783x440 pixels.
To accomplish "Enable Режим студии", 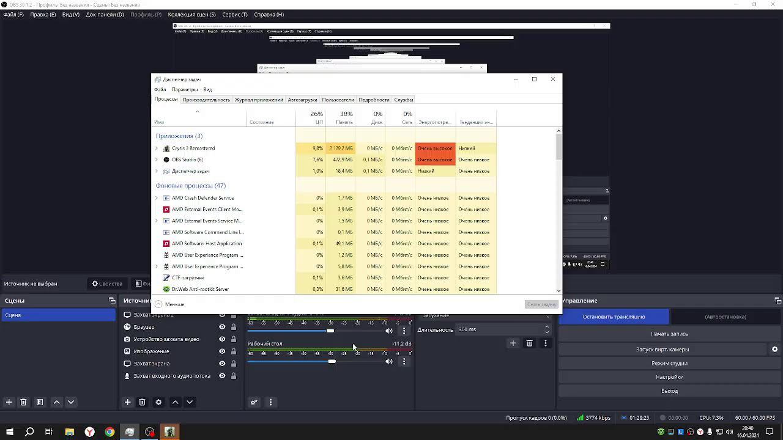I will (x=669, y=363).
